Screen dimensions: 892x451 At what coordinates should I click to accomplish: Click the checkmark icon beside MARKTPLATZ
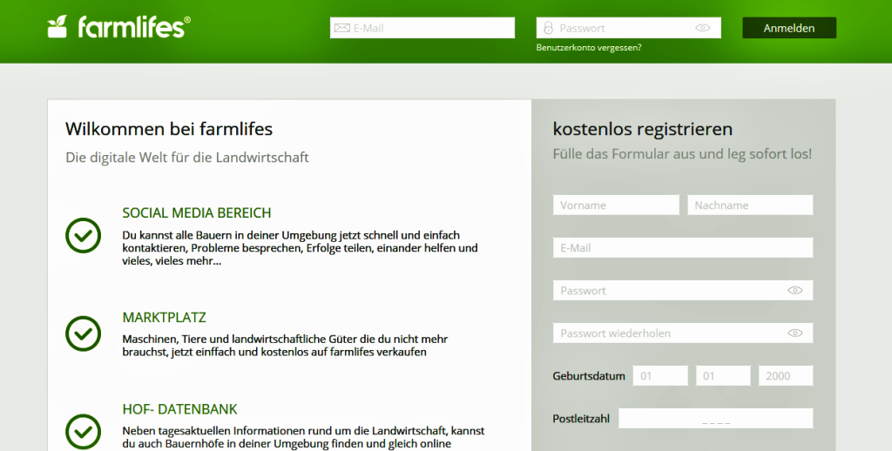[x=83, y=333]
